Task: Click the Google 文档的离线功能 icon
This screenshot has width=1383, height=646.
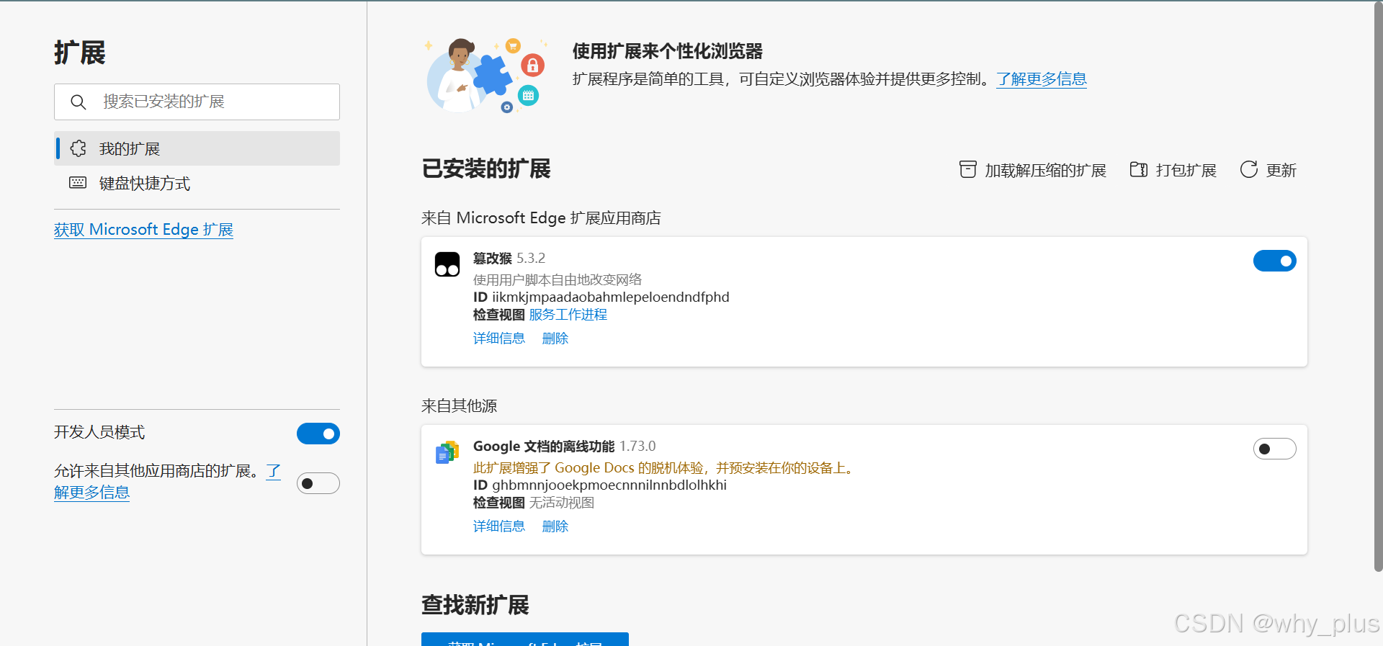Action: point(447,452)
